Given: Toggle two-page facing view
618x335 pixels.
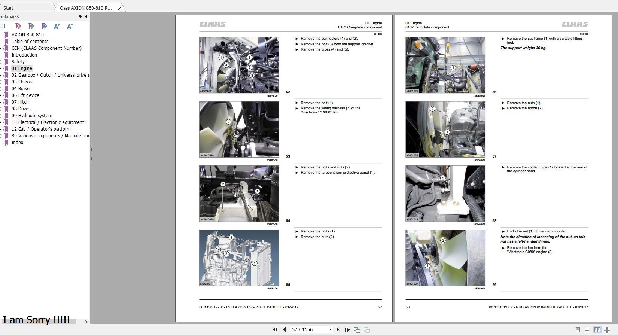Looking at the screenshot, I should pos(597,330).
